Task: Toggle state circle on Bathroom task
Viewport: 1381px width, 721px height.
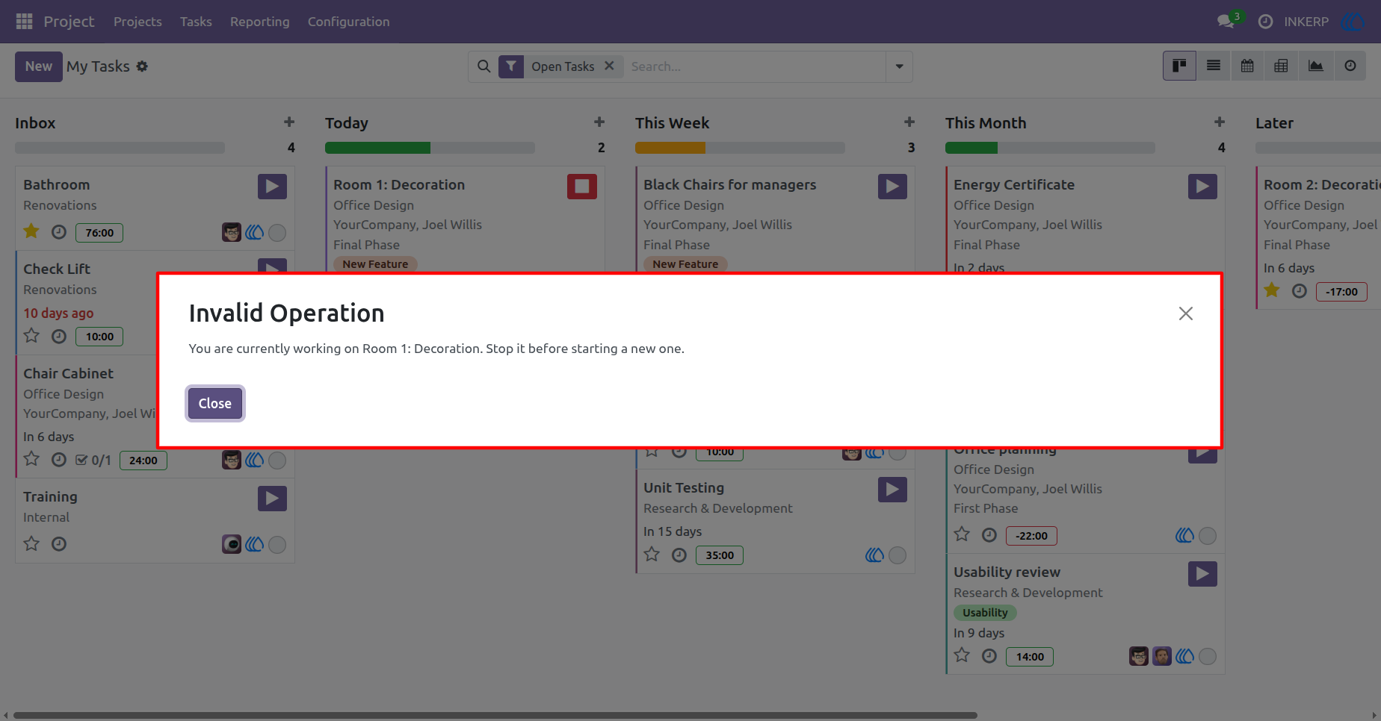Action: click(x=277, y=233)
